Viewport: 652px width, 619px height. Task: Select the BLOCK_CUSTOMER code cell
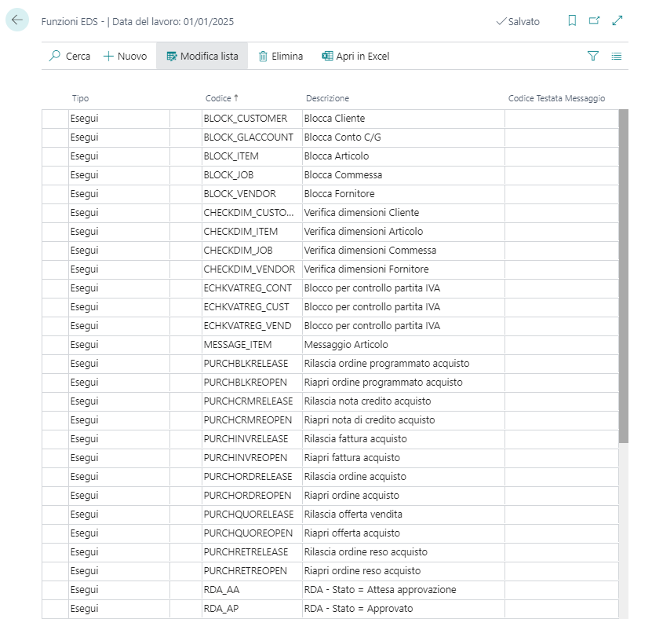click(x=250, y=119)
